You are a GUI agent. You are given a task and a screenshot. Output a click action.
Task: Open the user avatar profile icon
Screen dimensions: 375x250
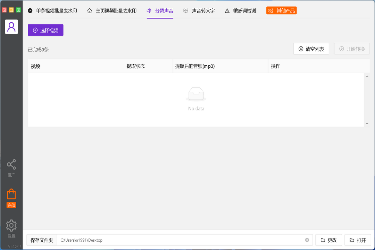(x=11, y=27)
